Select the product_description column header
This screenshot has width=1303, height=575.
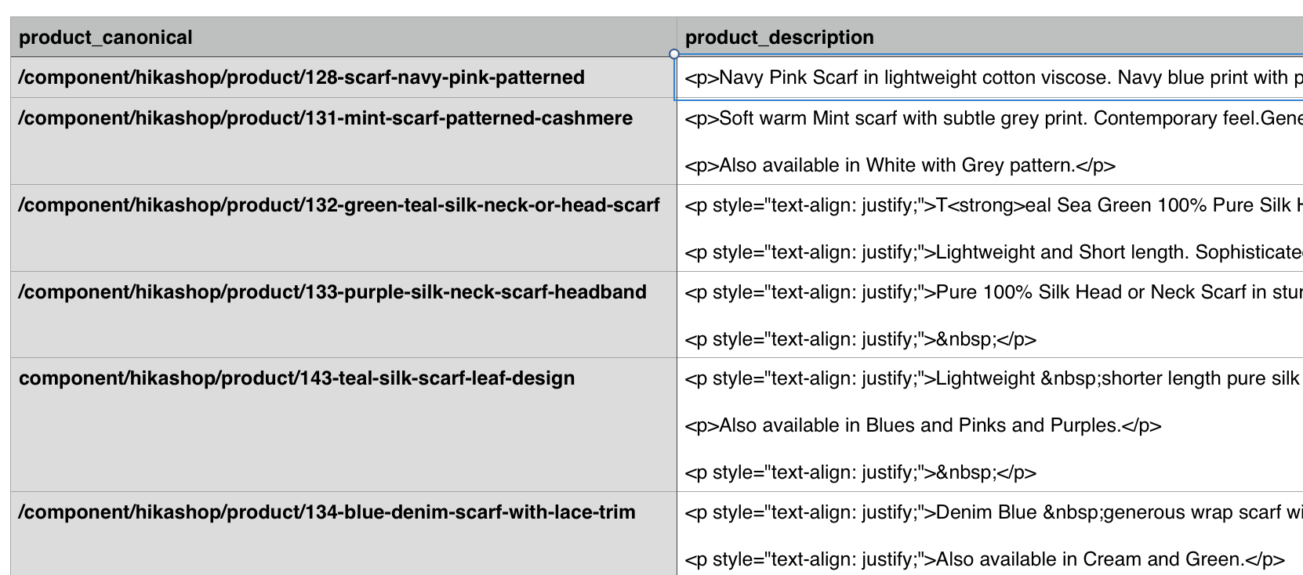click(x=779, y=38)
